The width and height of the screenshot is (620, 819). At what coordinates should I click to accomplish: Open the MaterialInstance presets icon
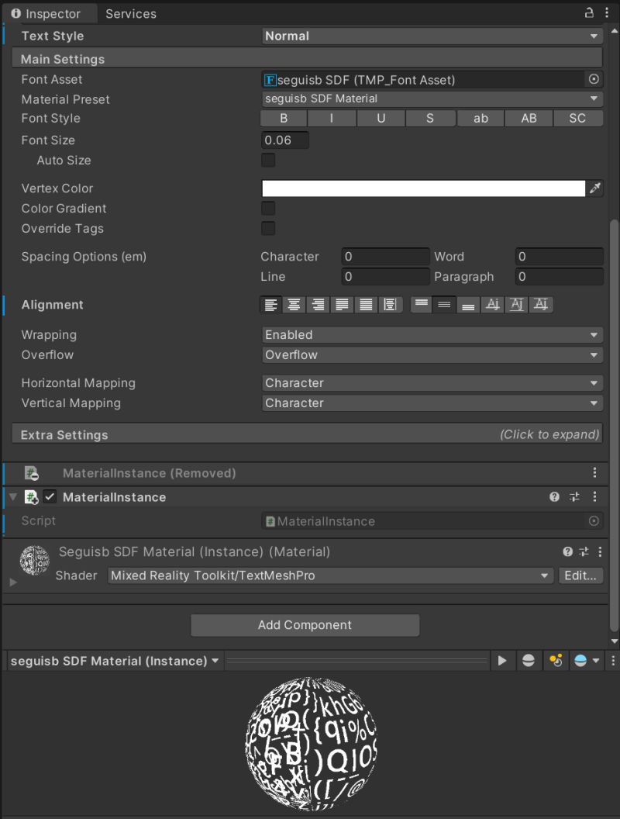tap(574, 496)
